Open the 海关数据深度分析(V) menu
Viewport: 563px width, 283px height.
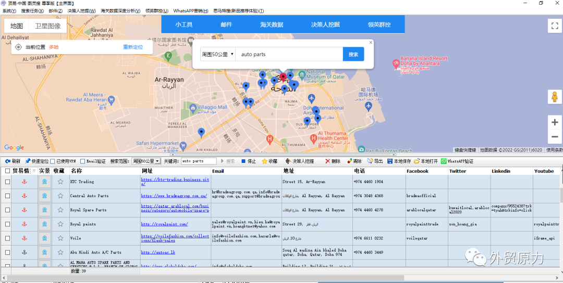pyautogui.click(x=120, y=11)
